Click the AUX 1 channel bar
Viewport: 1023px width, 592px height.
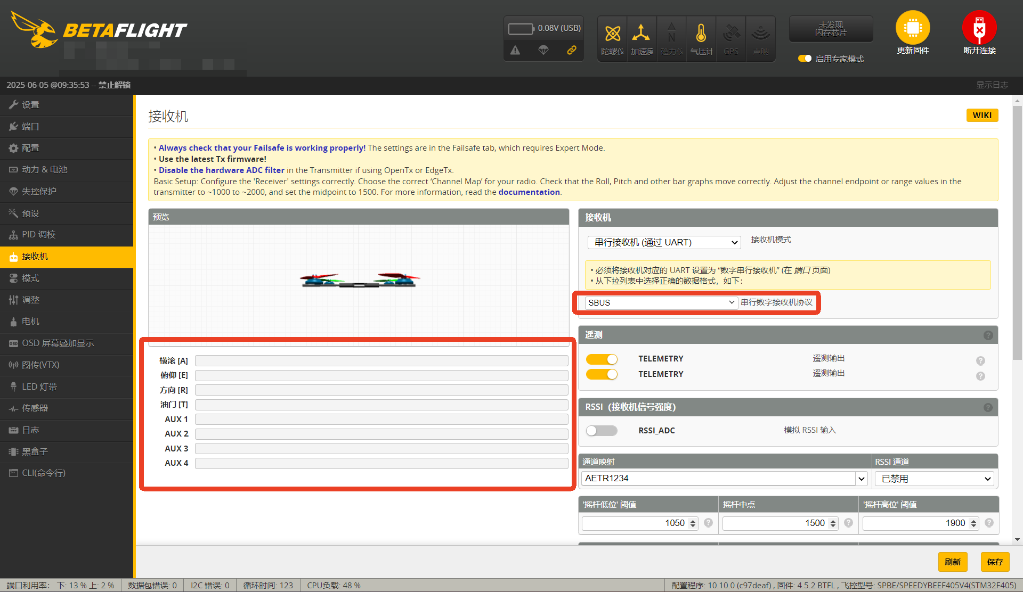(x=381, y=420)
